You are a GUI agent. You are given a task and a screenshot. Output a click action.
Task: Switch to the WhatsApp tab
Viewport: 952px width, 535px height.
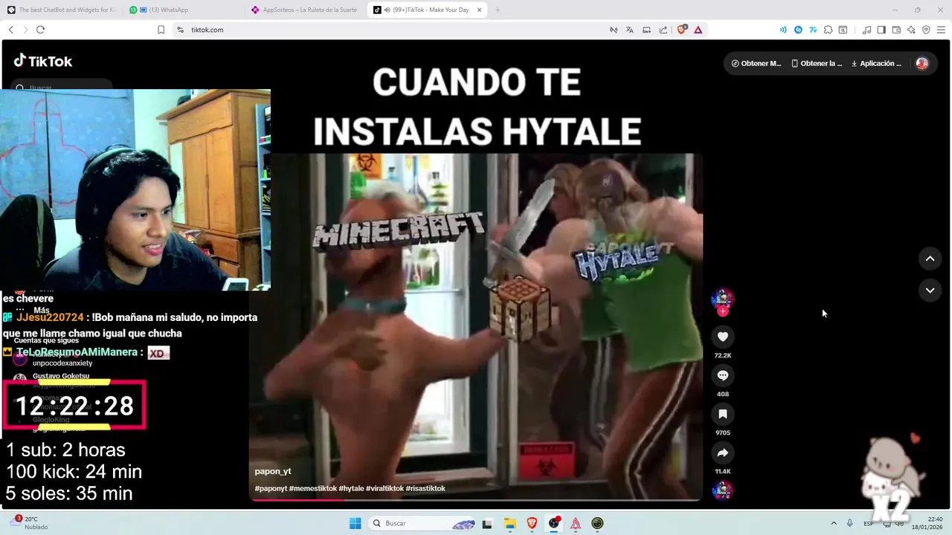point(184,10)
